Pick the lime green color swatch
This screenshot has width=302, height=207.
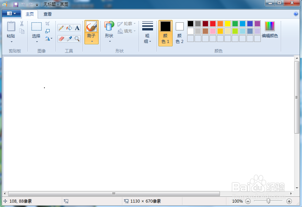click(x=235, y=31)
